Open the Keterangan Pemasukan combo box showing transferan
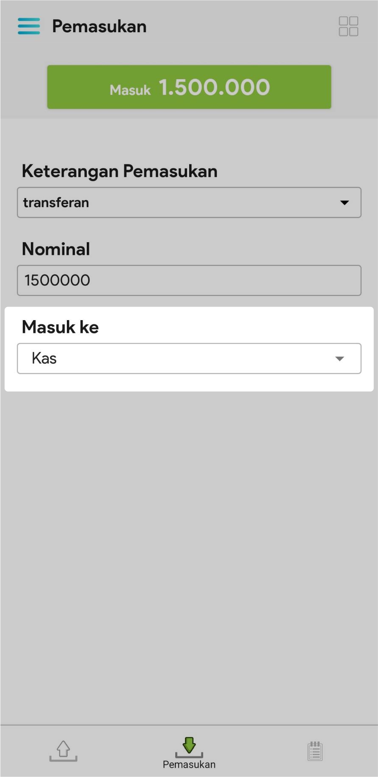The width and height of the screenshot is (378, 777). click(189, 203)
